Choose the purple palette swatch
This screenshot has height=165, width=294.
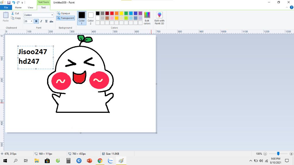click(140, 13)
